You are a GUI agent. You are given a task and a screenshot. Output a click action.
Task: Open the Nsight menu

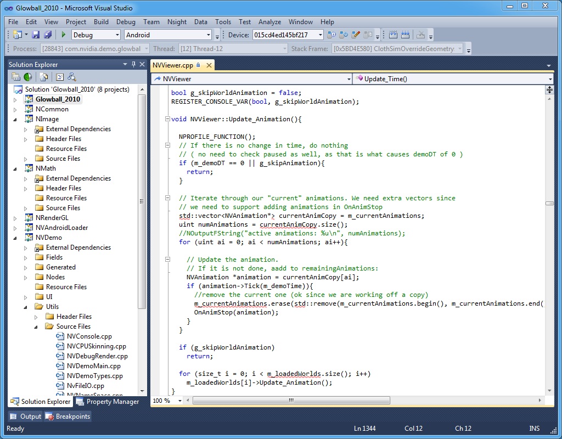[x=177, y=22]
